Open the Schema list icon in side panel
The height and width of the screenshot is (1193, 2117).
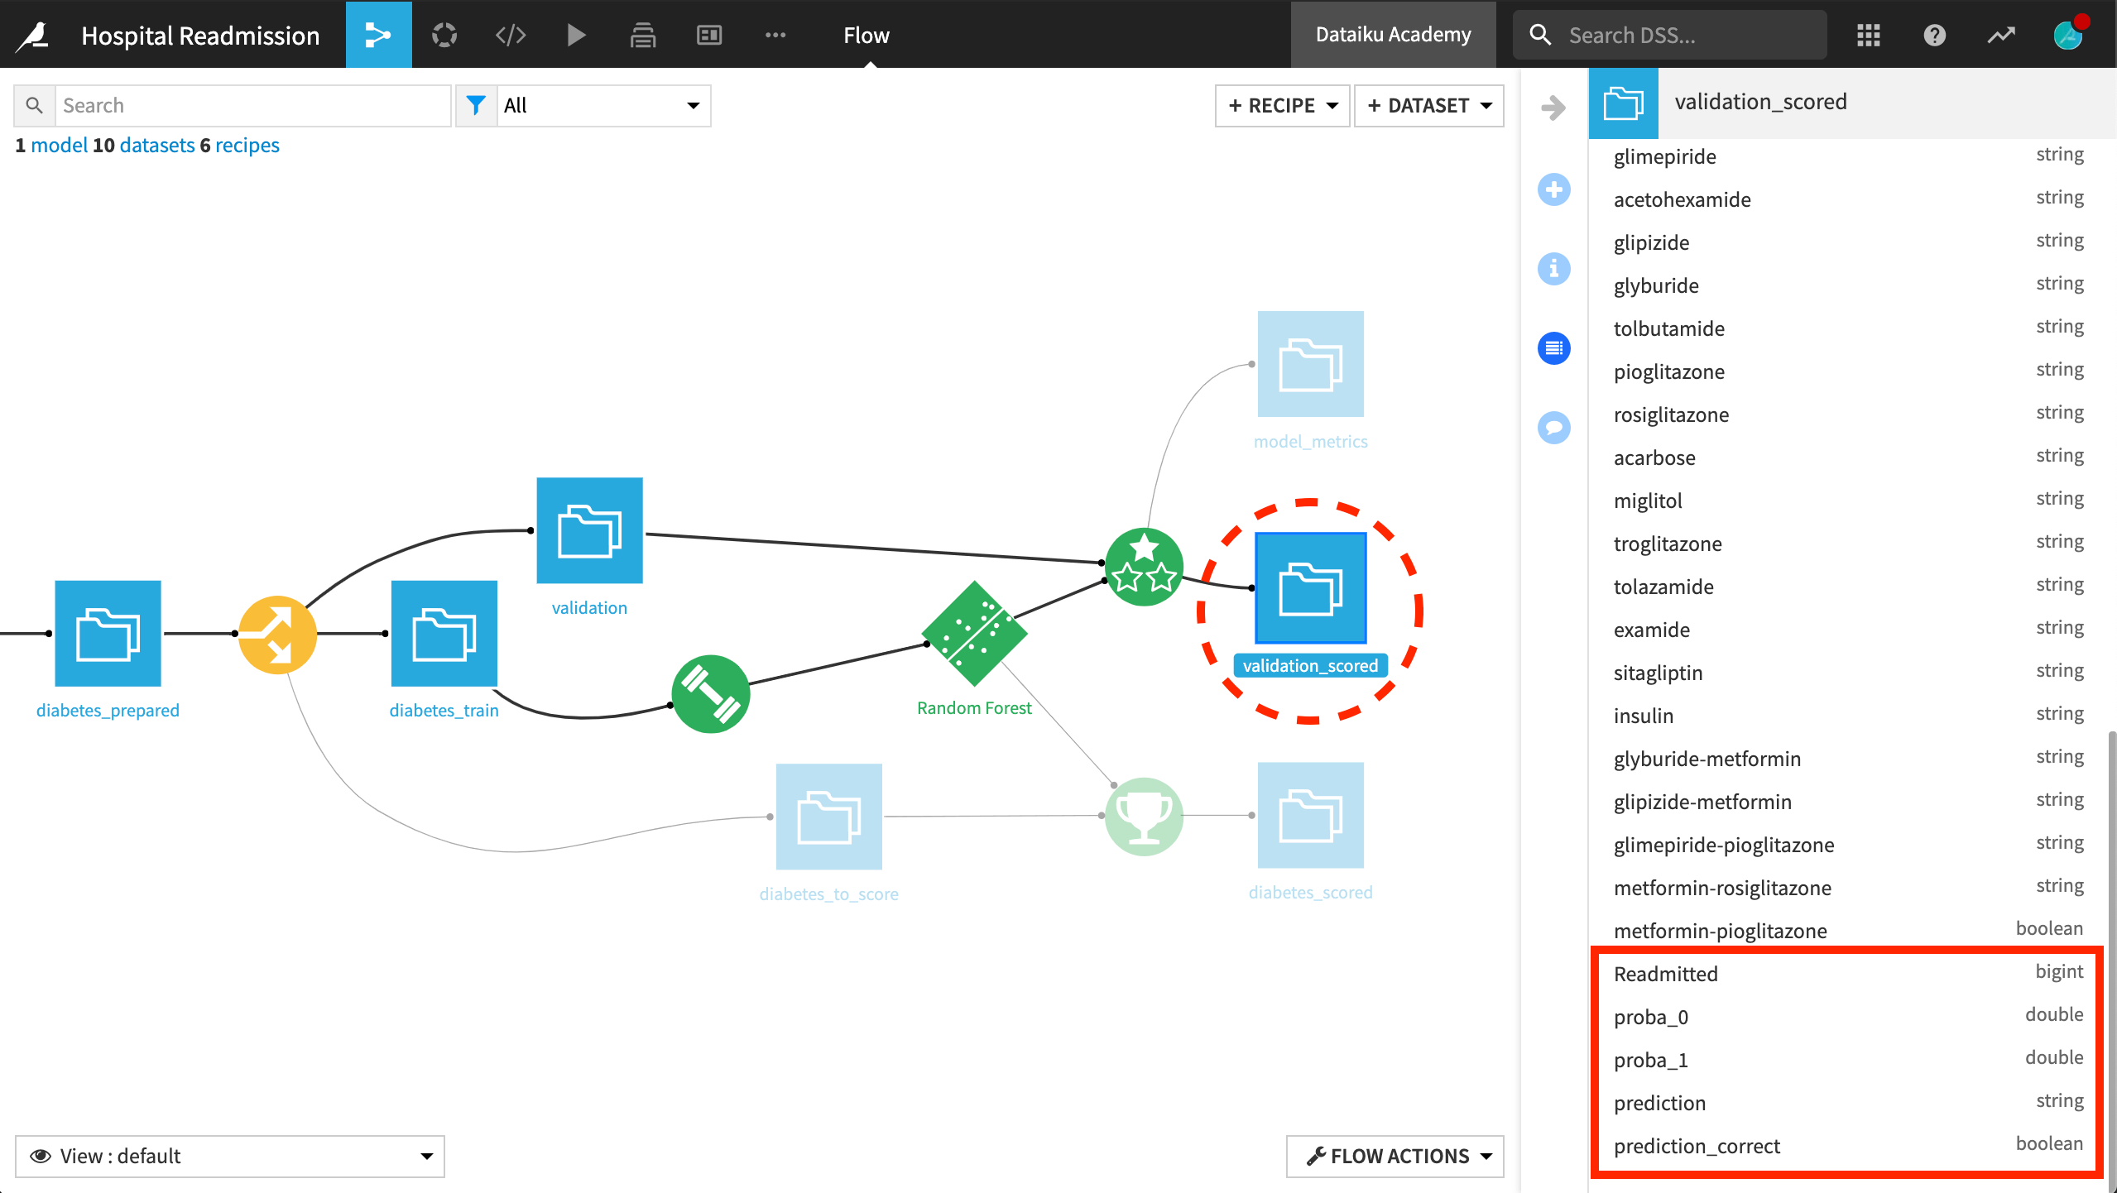1553,348
